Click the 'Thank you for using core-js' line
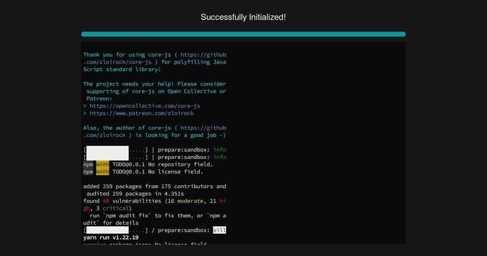 pos(155,55)
